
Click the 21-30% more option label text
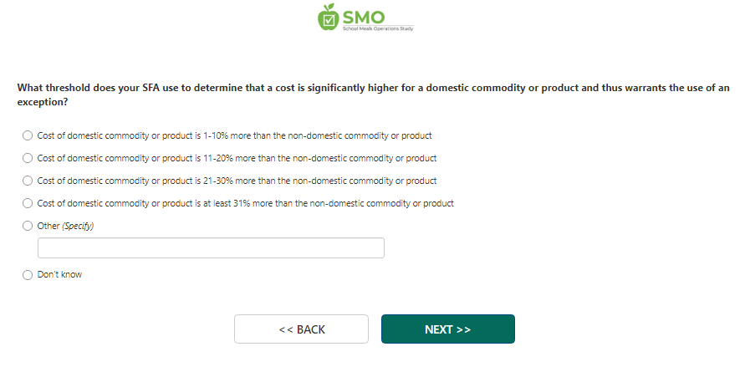click(x=237, y=181)
